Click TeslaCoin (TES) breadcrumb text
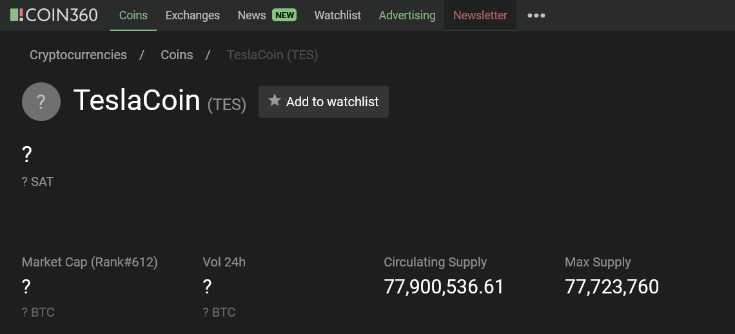This screenshot has height=334, width=735. pos(272,55)
